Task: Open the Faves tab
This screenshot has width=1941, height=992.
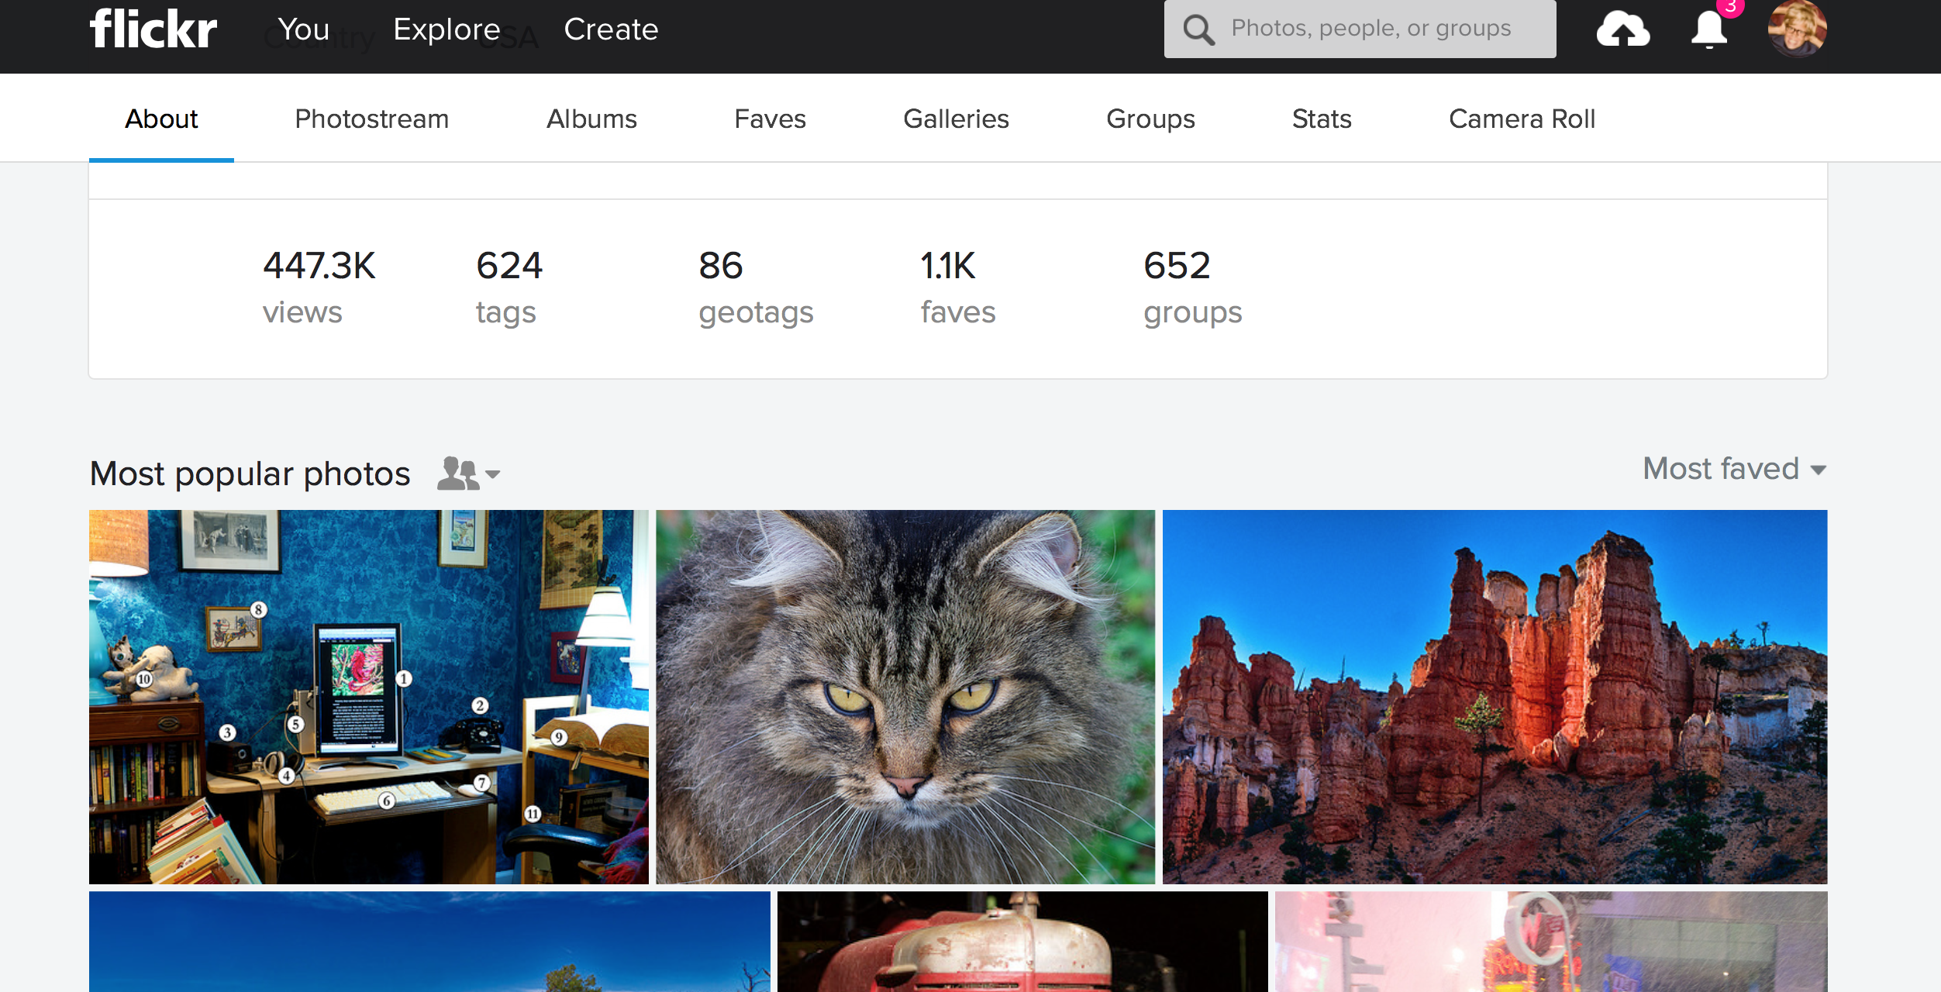Action: pos(770,119)
